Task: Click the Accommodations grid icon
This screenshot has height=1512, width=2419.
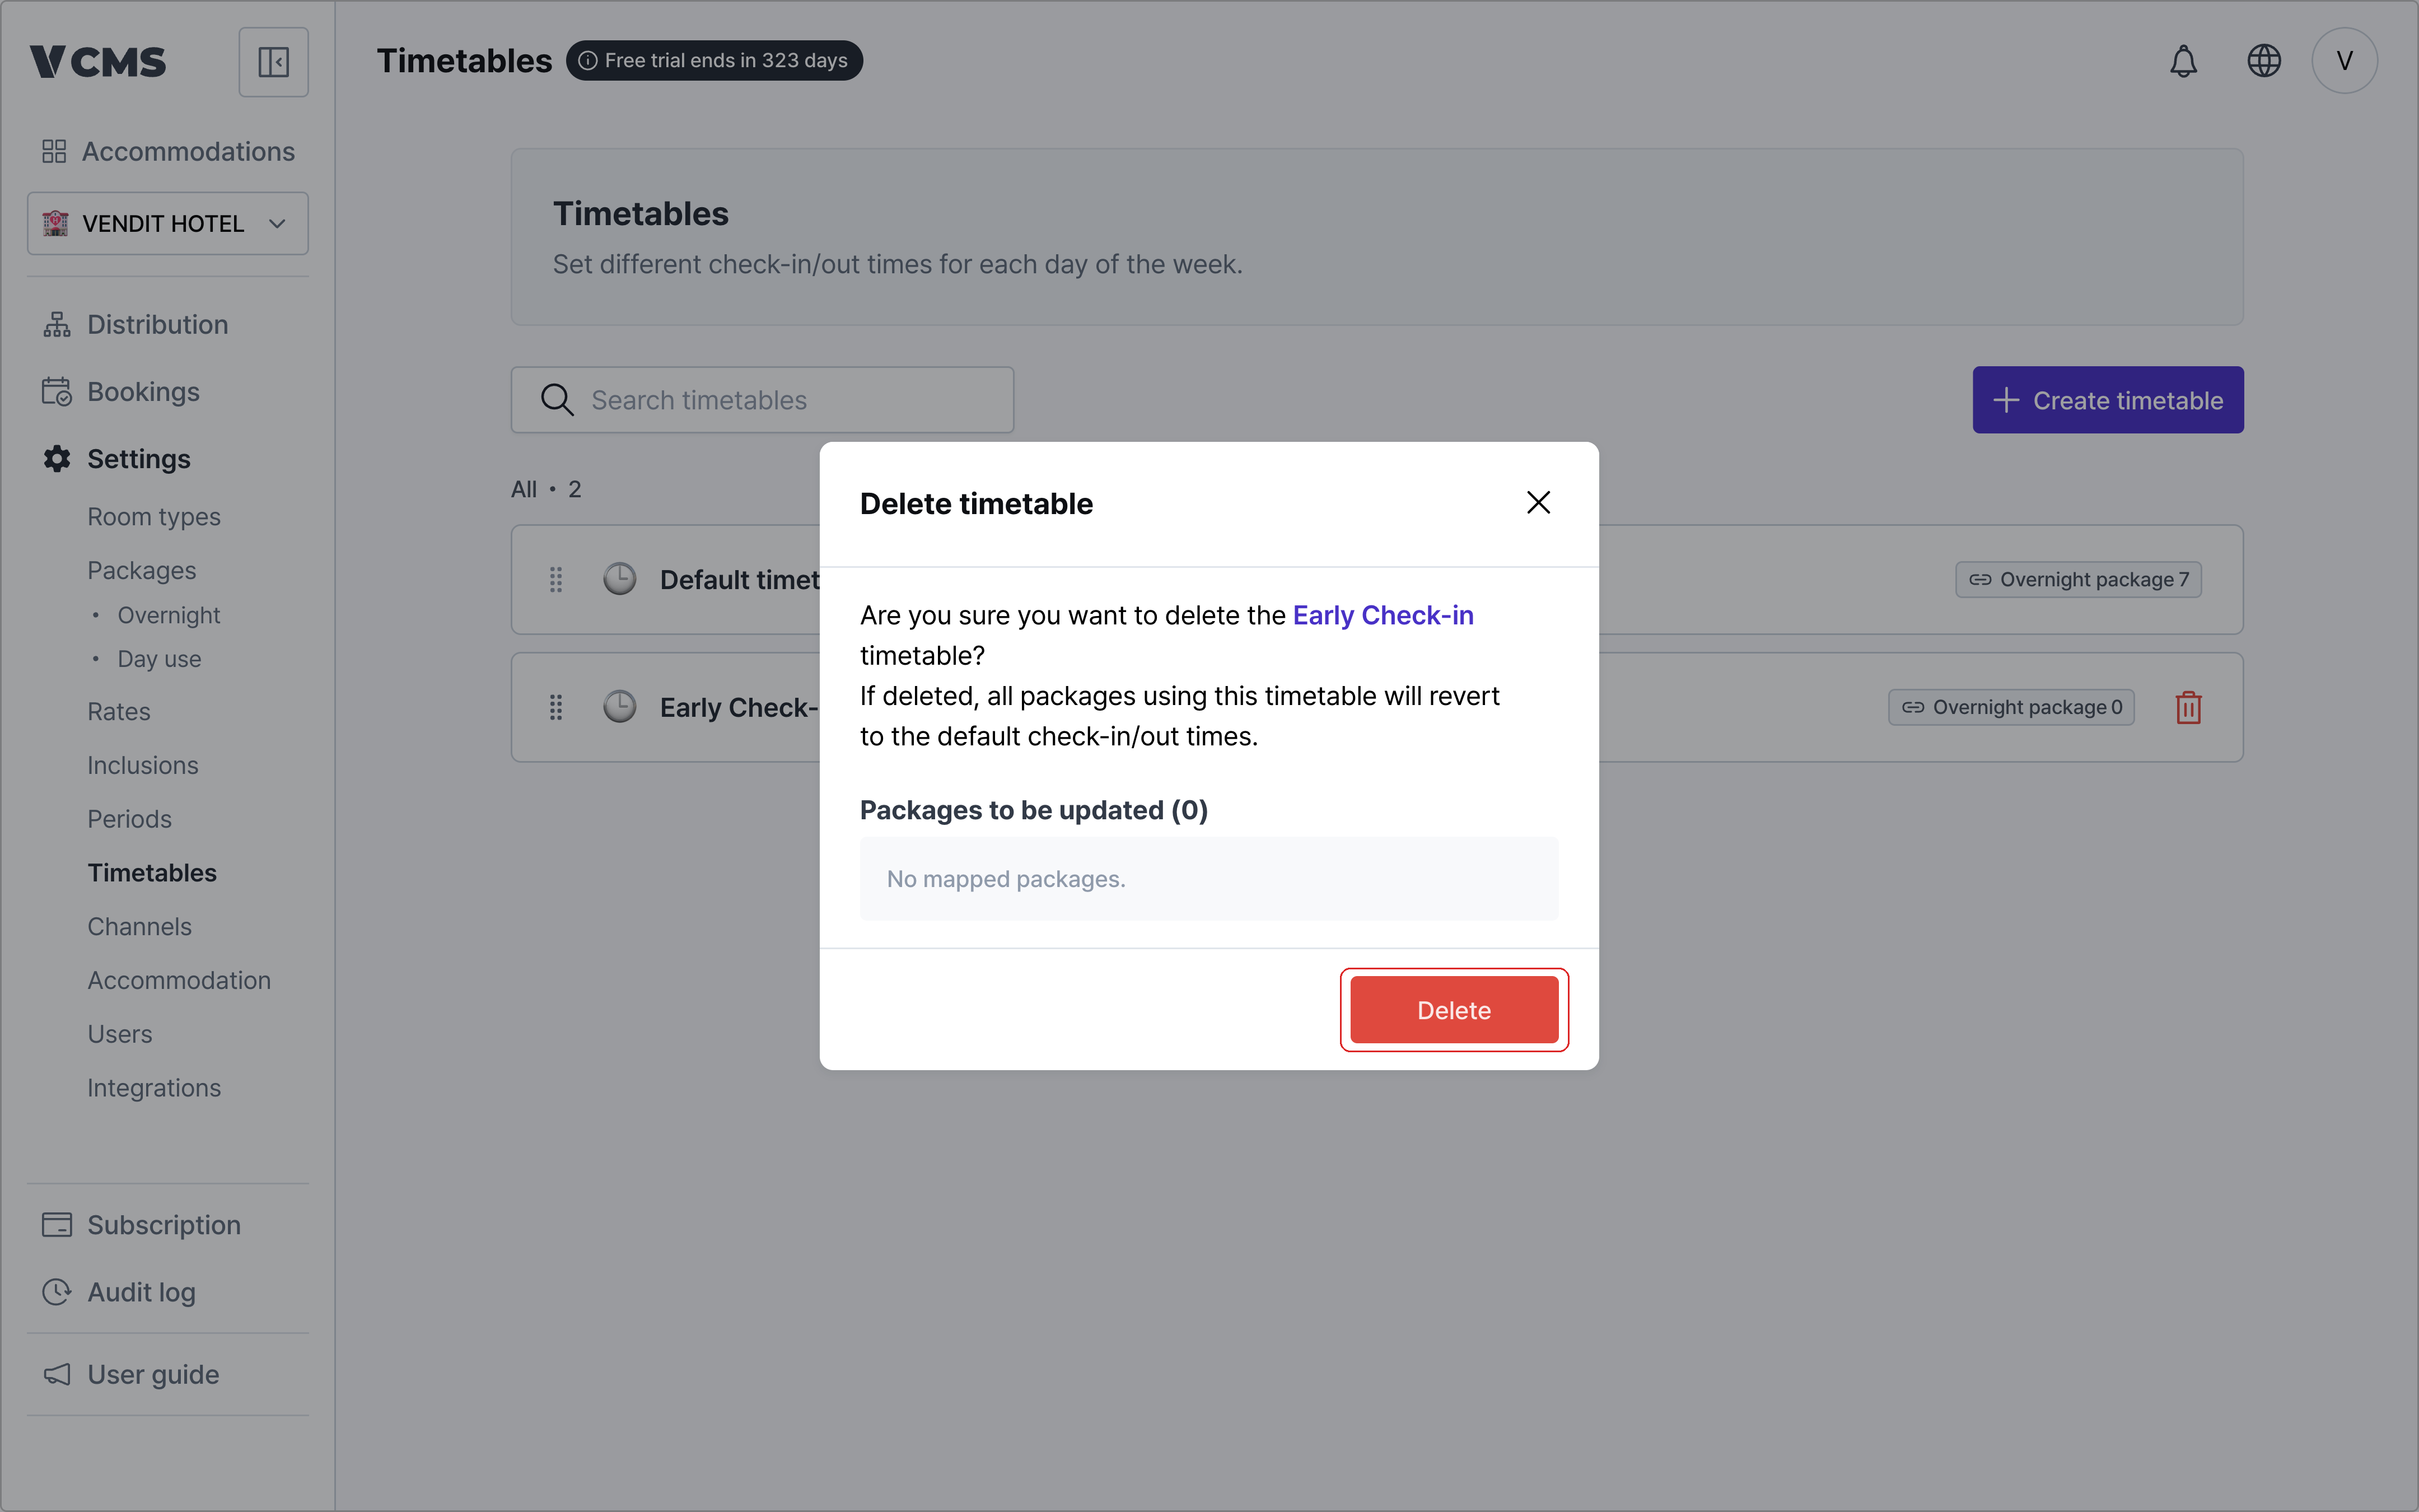Action: point(54,151)
